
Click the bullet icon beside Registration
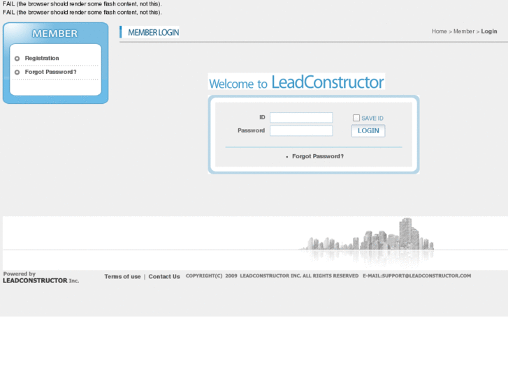[17, 59]
